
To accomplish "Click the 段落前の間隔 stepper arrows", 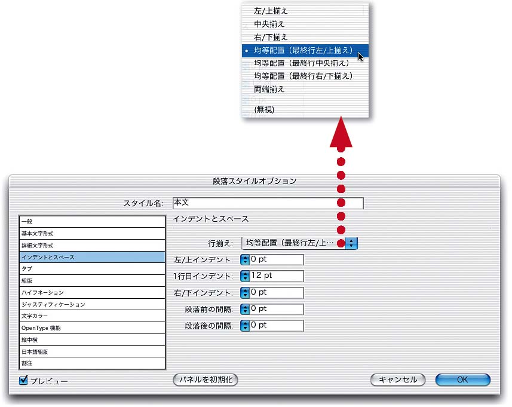I will pos(244,309).
